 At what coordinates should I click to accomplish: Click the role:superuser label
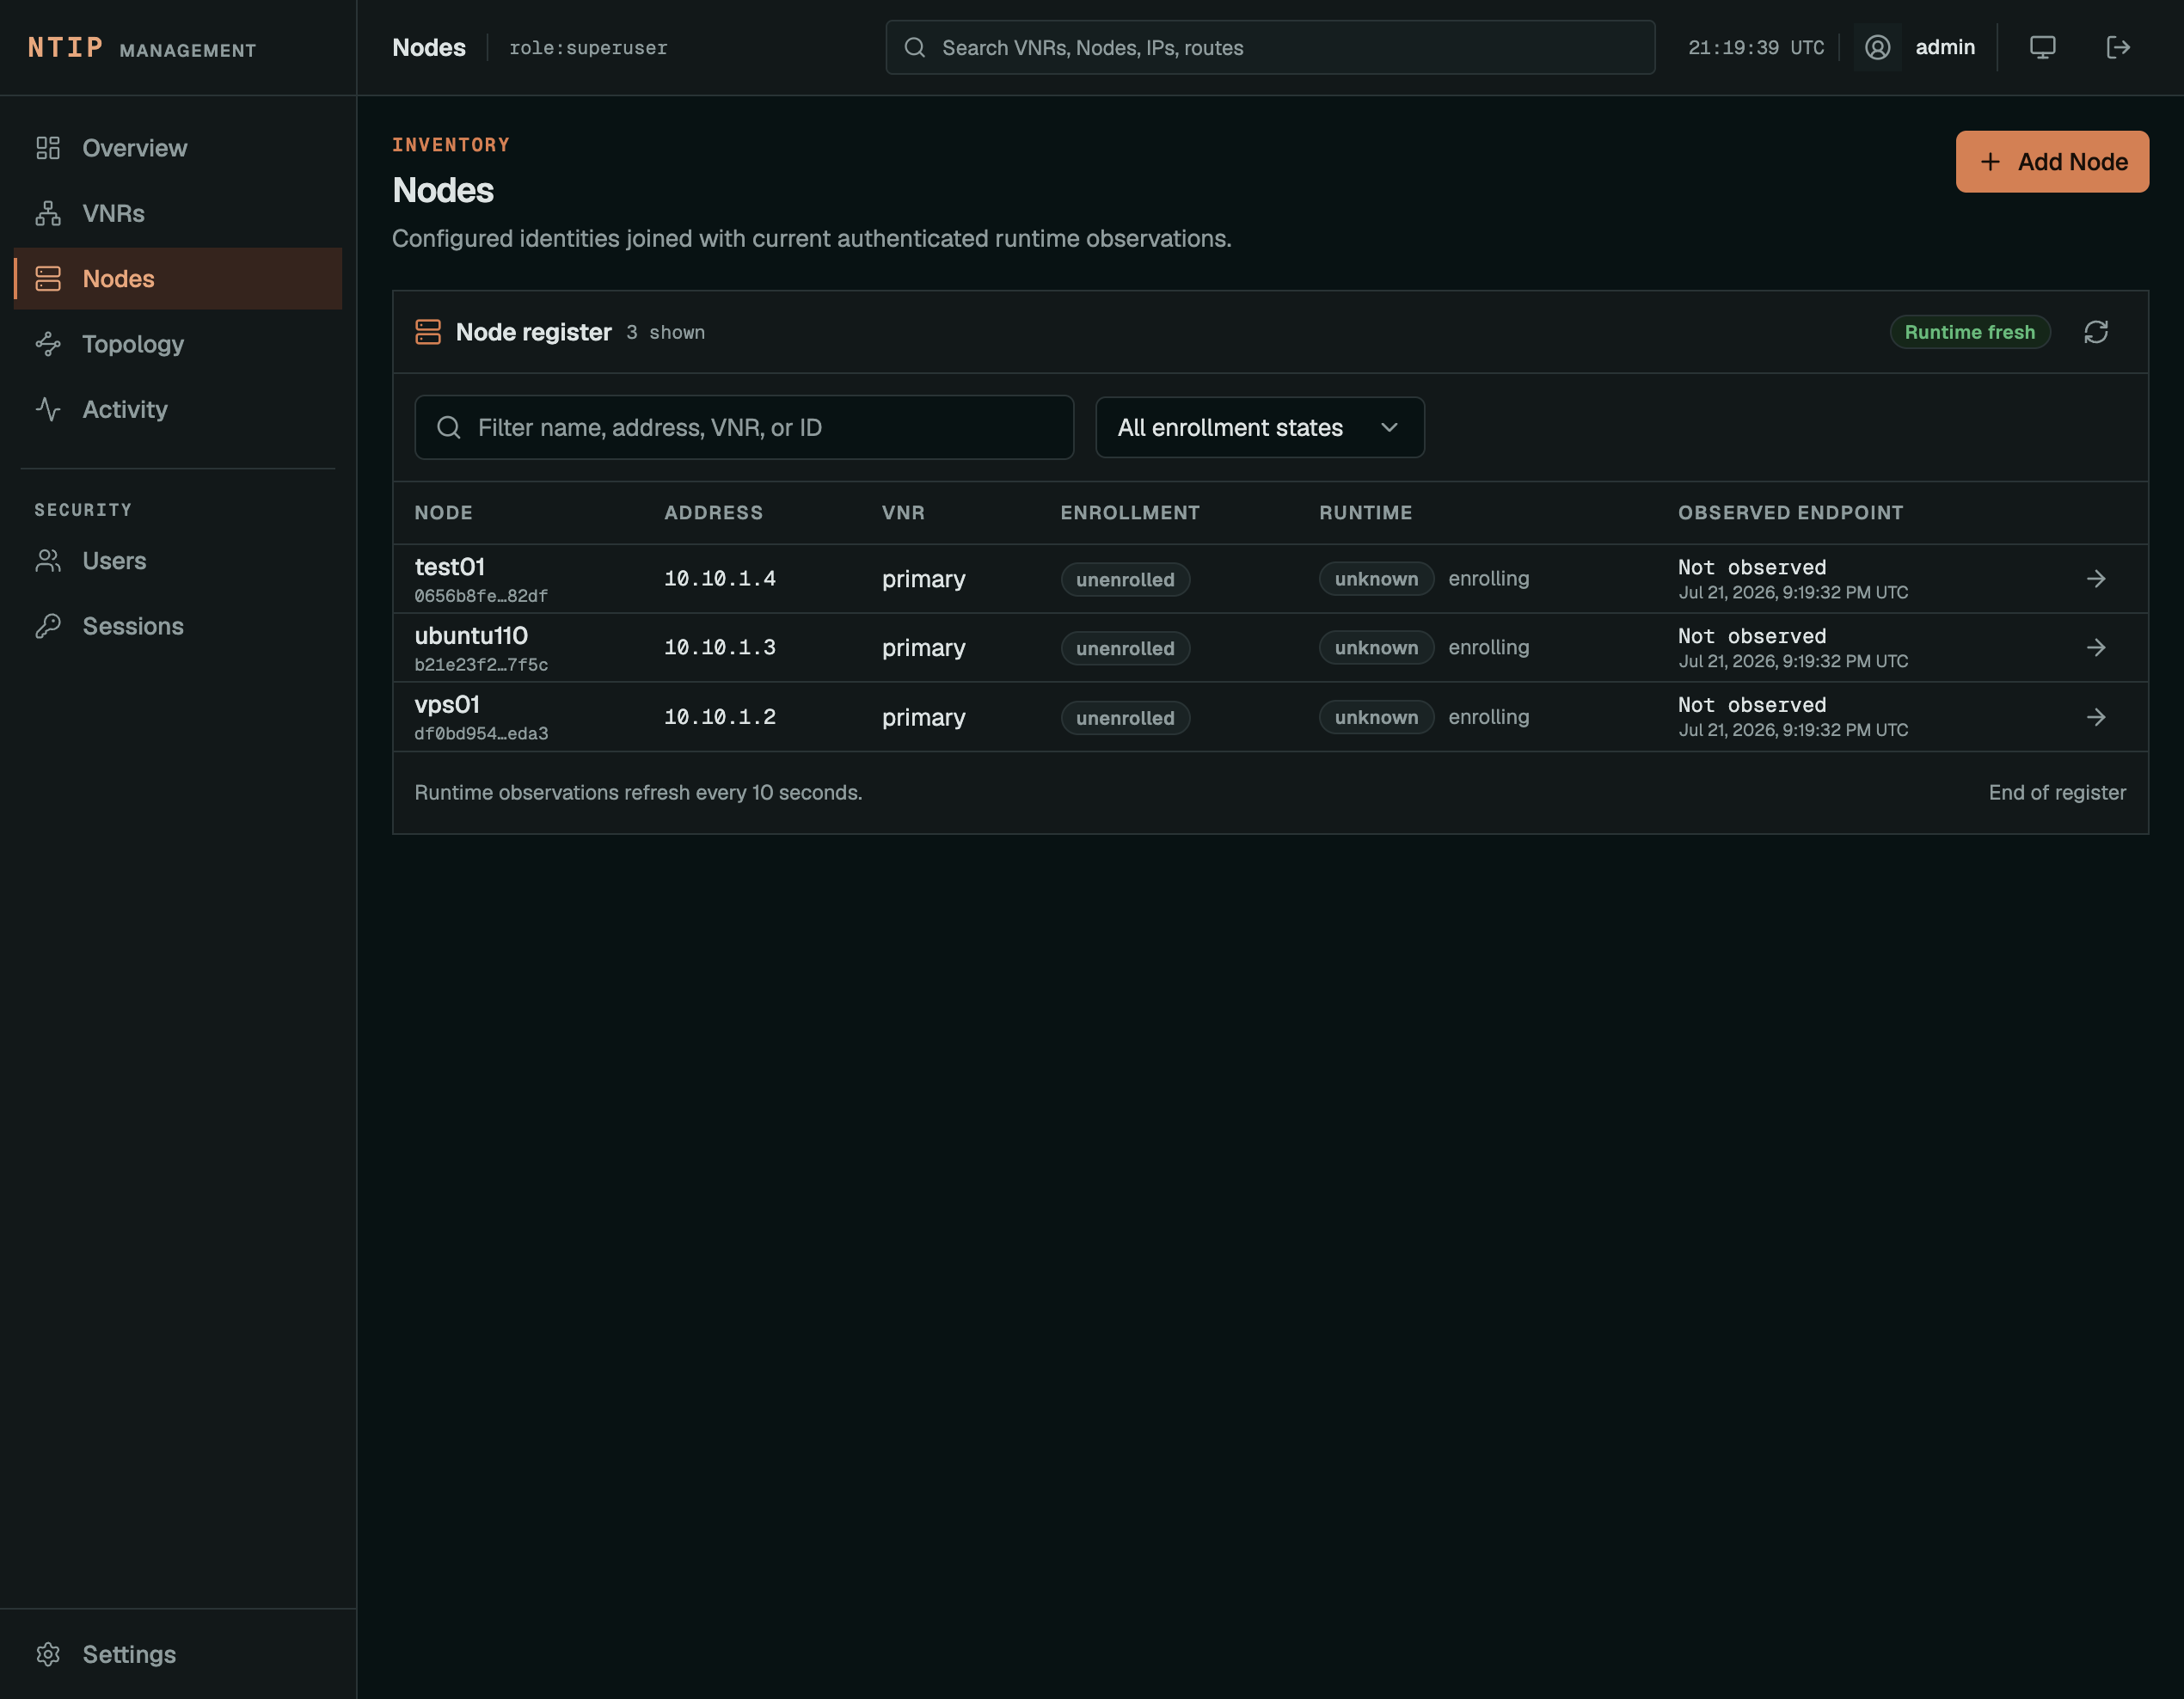[588, 48]
